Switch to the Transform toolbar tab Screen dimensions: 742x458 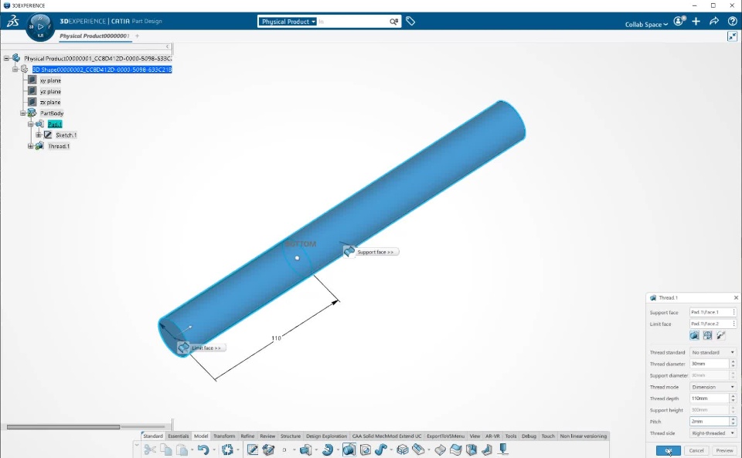pyautogui.click(x=224, y=436)
